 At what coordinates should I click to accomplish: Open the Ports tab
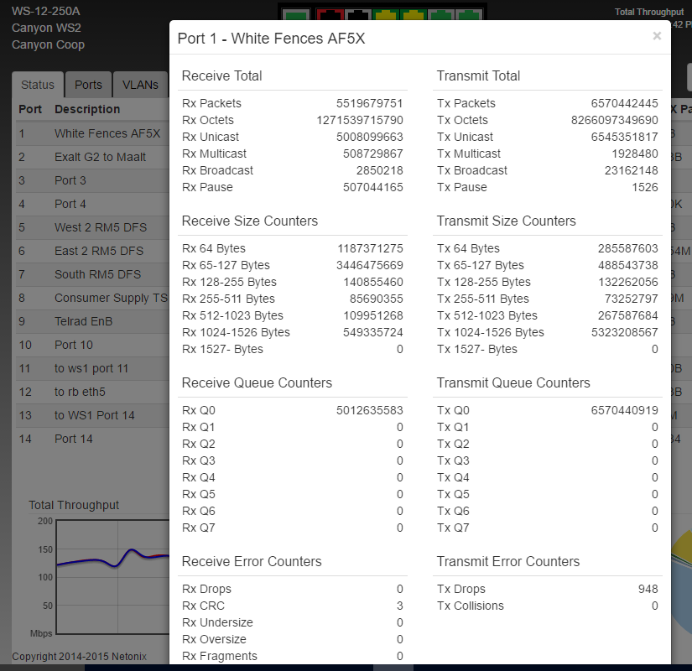88,85
